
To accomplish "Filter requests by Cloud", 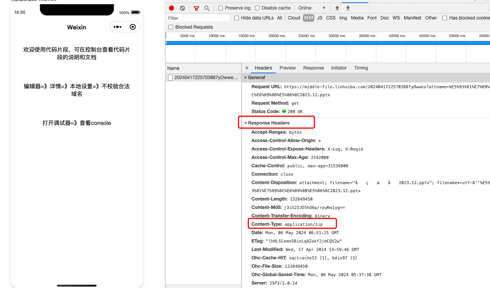I will (x=294, y=18).
